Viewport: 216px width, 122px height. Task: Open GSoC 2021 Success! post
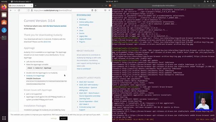pyautogui.click(x=86, y=82)
